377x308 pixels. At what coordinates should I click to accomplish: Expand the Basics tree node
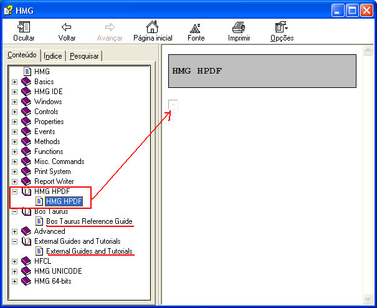(x=14, y=82)
